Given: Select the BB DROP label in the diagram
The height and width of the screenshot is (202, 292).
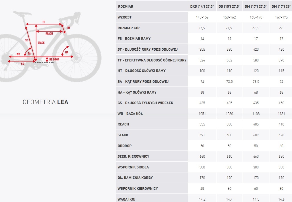Looking at the screenshot, I should (x=54, y=59).
